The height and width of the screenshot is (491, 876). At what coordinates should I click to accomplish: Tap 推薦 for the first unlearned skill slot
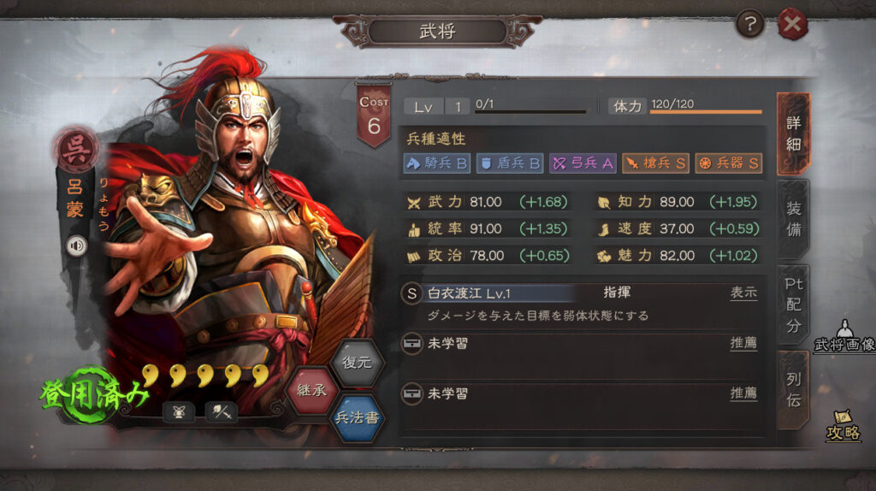pos(743,343)
